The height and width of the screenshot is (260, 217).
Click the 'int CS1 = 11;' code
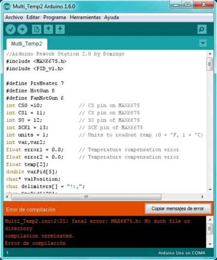pos(26,113)
